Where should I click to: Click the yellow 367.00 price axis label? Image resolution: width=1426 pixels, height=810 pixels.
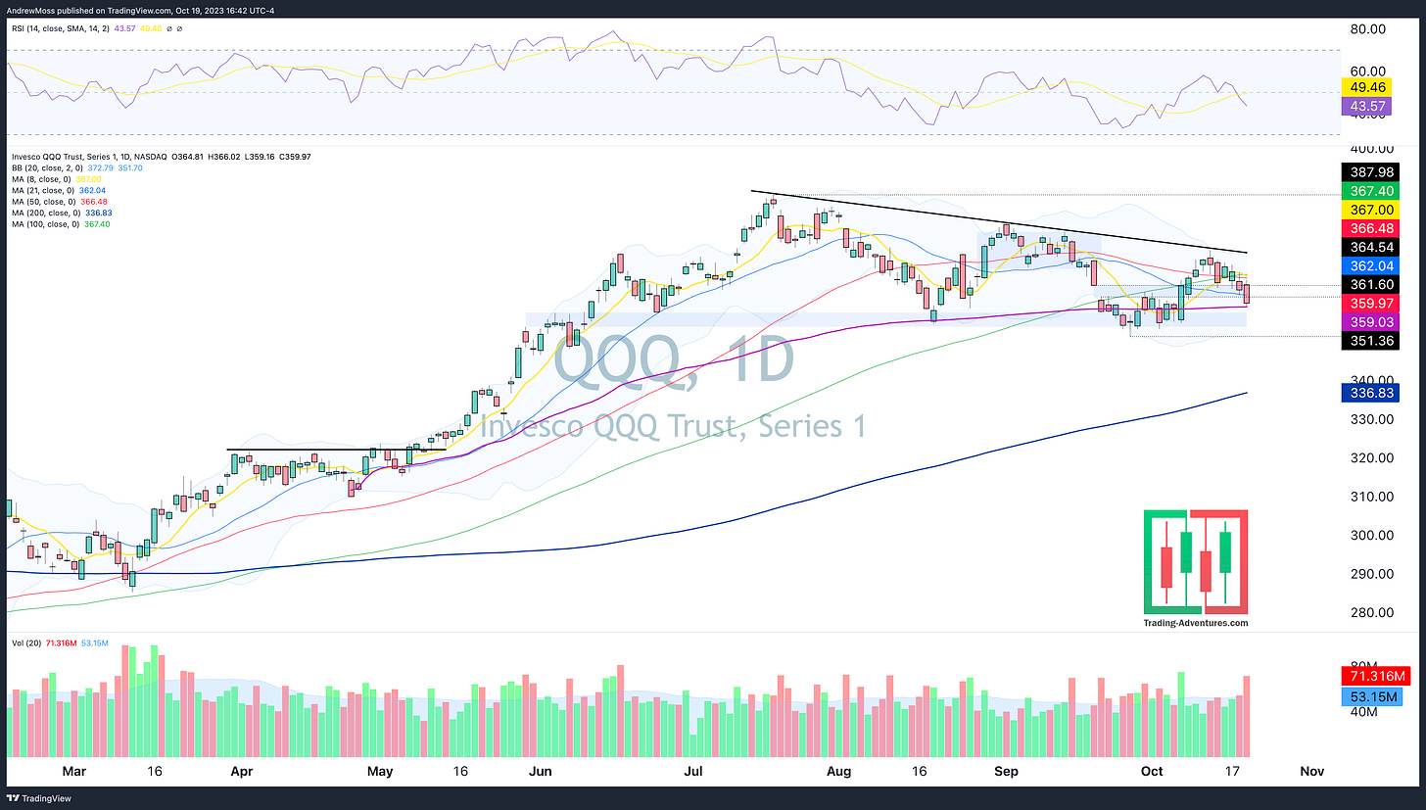(1368, 209)
